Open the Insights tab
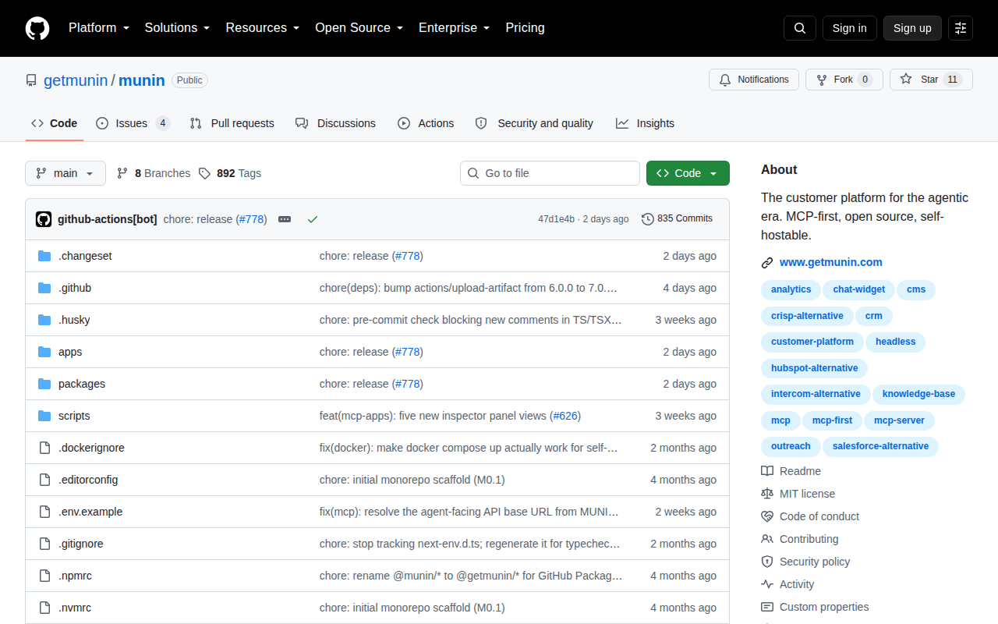998x624 pixels. pos(645,123)
